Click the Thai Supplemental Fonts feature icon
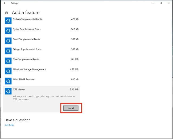This screenshot has height=139, width=173. pyautogui.click(x=8, y=61)
